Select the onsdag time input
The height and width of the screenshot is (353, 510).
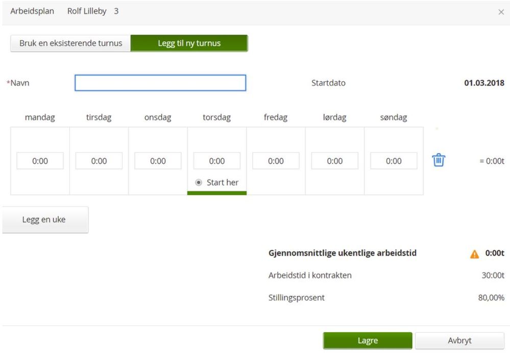tap(158, 161)
